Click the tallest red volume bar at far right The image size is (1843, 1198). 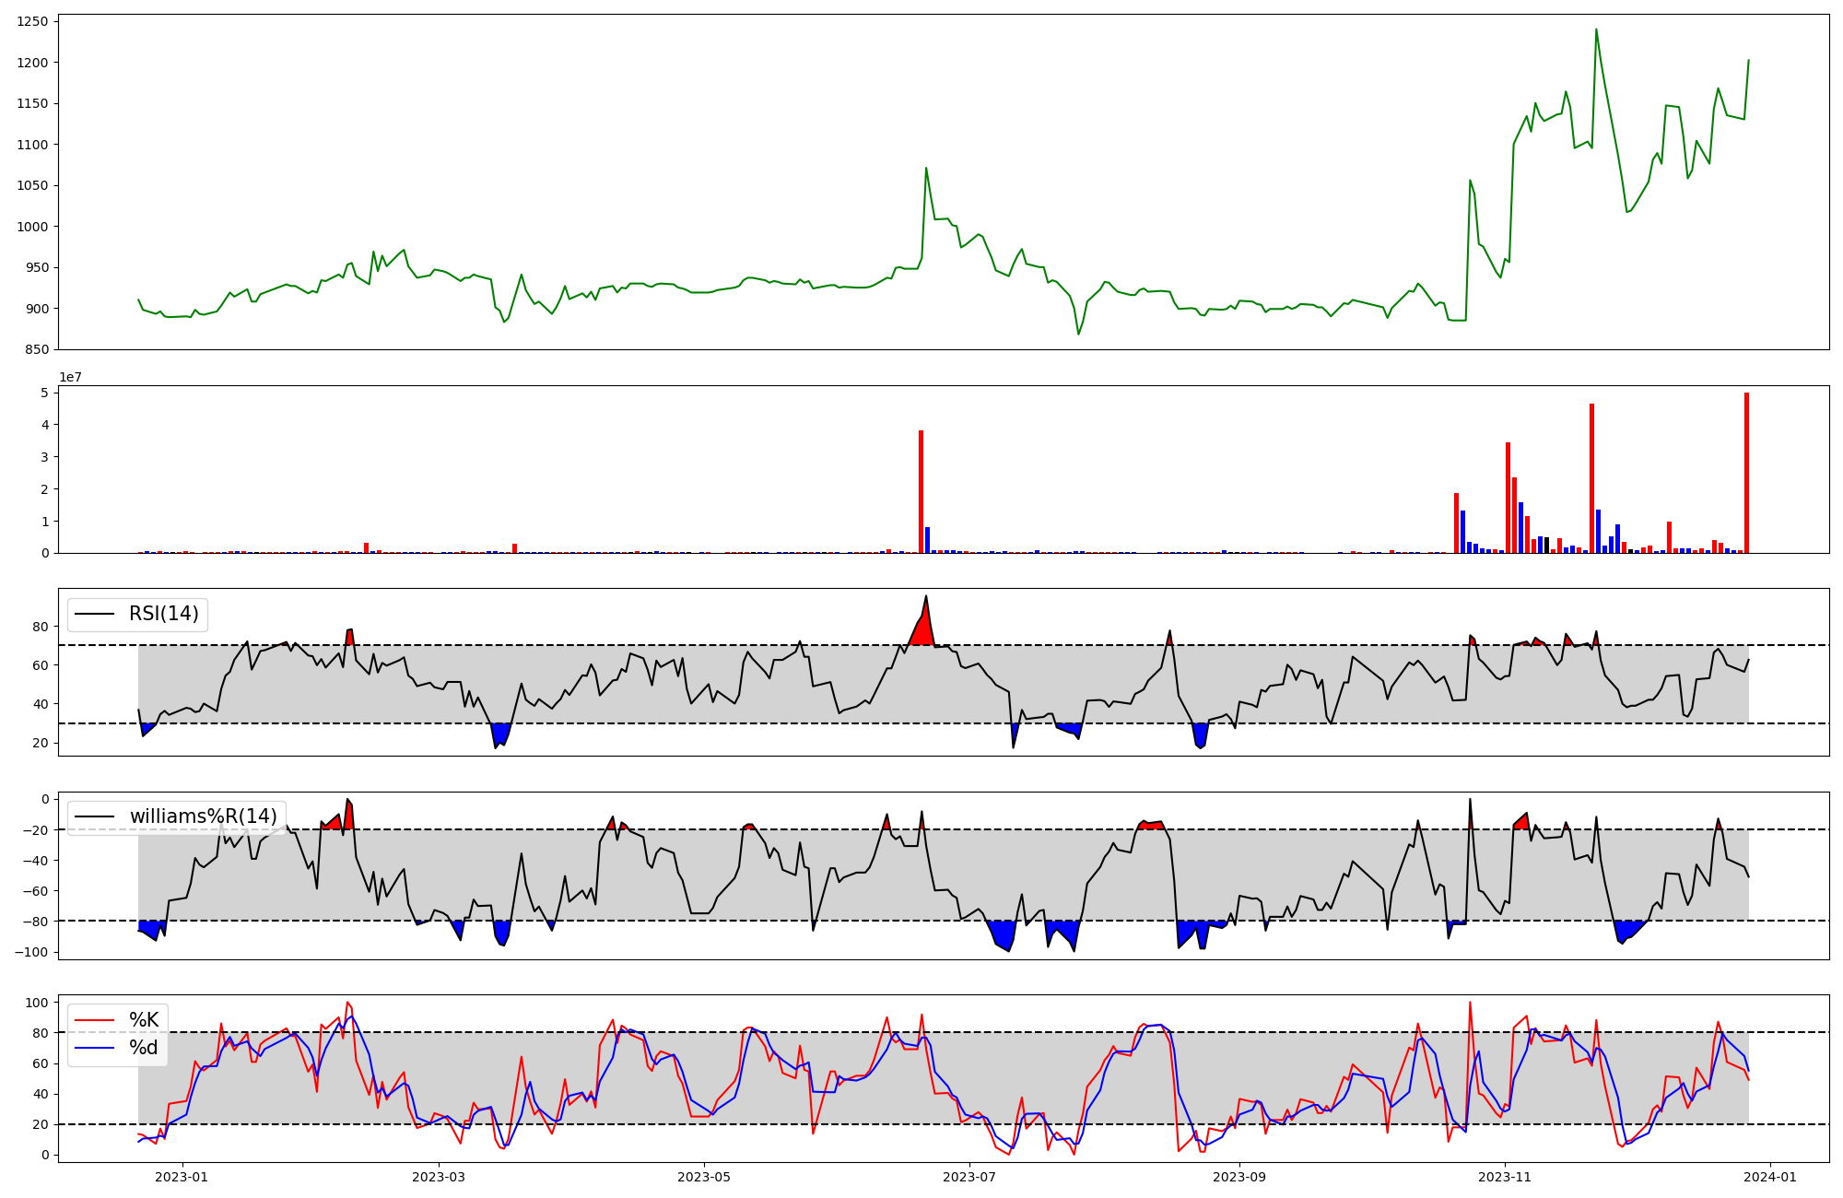(1746, 475)
